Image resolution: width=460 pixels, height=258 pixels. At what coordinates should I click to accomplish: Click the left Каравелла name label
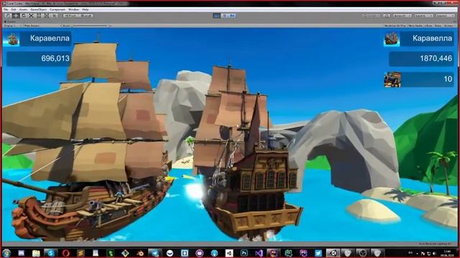pyautogui.click(x=50, y=38)
